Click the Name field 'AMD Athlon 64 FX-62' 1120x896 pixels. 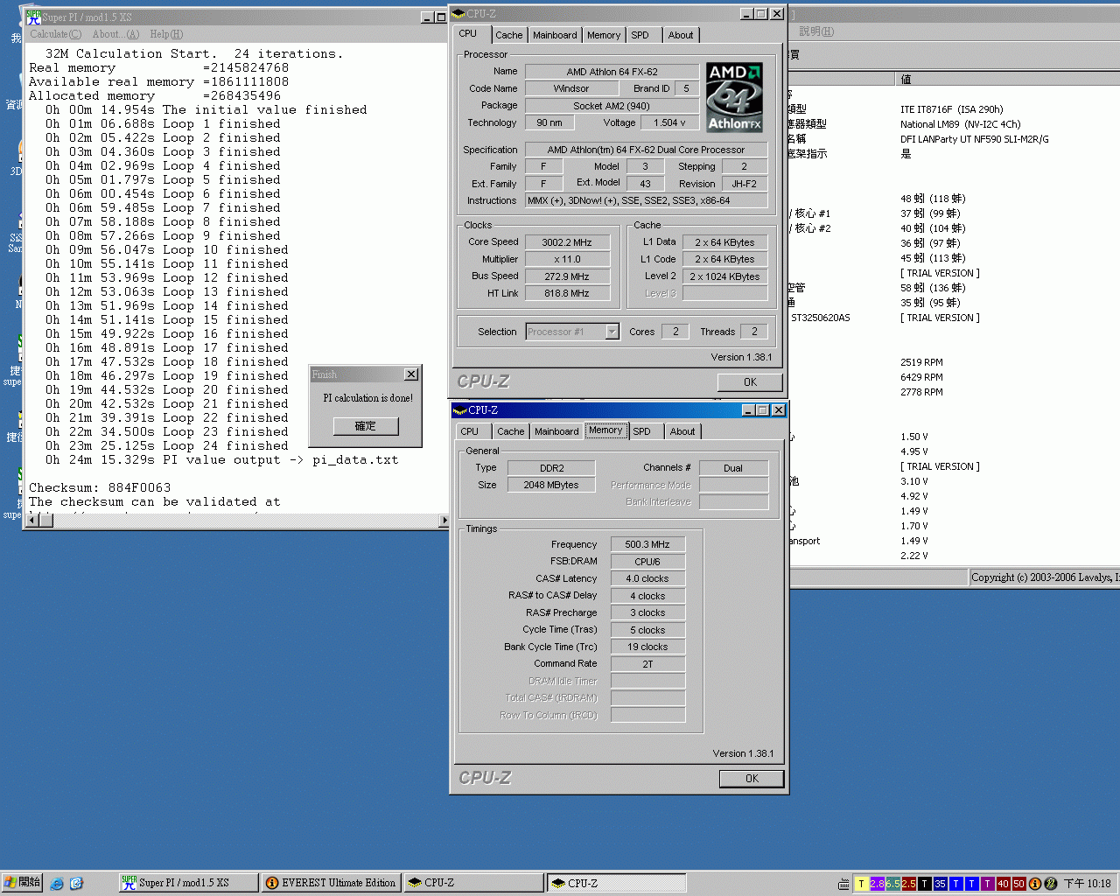click(x=612, y=72)
